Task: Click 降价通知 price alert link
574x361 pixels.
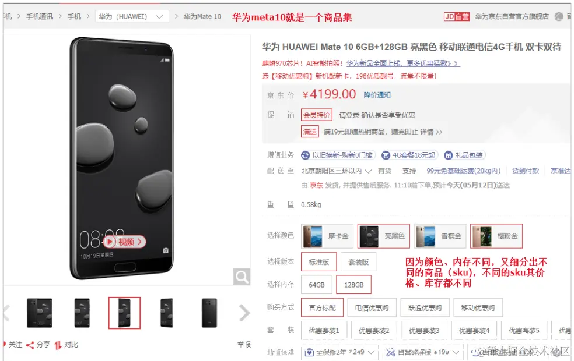Action: (x=377, y=95)
